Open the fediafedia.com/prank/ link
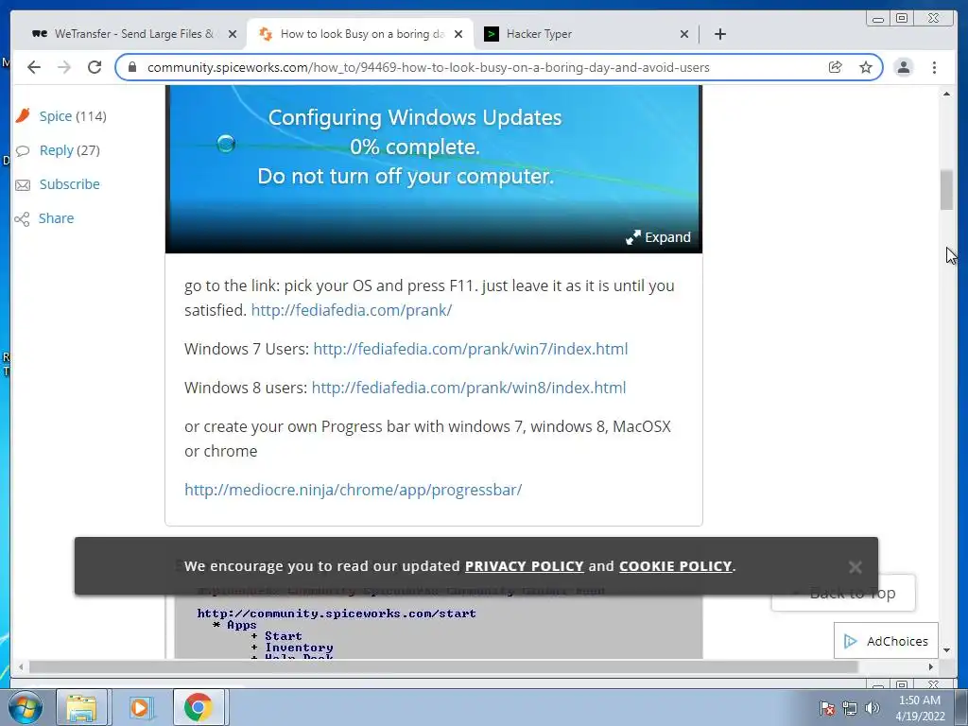Image resolution: width=968 pixels, height=726 pixels. (352, 310)
